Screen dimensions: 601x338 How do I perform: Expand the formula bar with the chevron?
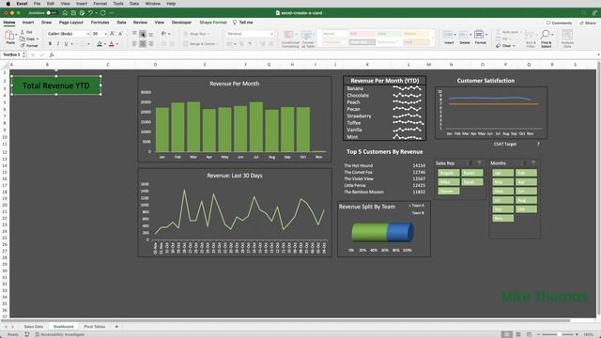point(598,54)
